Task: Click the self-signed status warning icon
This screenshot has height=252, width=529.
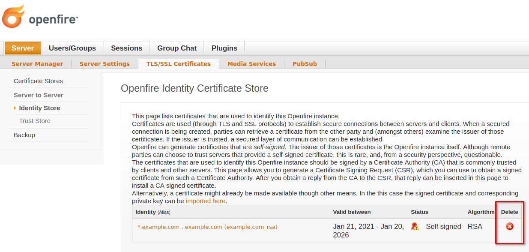Action: 415,226
